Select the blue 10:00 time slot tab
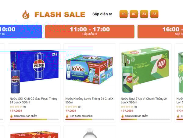Screen dimensions: 183x138 [x=21, y=31]
